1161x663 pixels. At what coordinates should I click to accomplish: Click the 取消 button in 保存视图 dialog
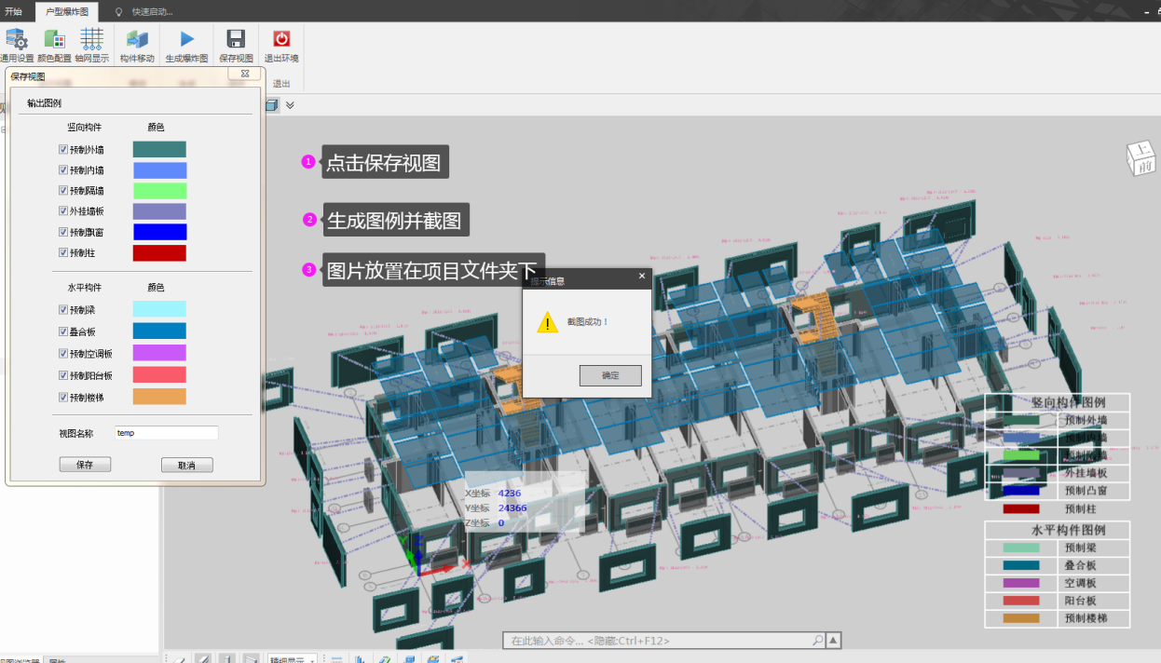pyautogui.click(x=186, y=465)
